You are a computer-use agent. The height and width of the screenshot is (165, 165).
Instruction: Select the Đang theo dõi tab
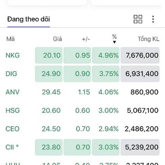(x=29, y=19)
